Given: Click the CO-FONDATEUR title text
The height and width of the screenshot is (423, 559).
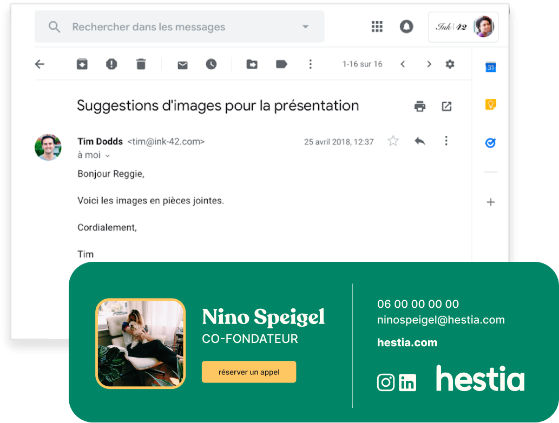Looking at the screenshot, I should 250,339.
